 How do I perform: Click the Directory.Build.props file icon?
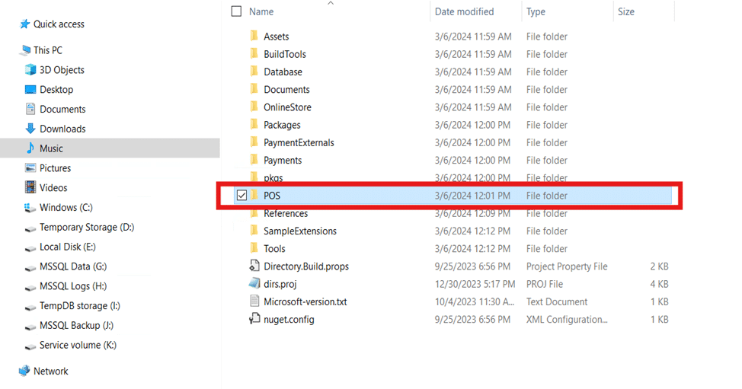point(254,266)
